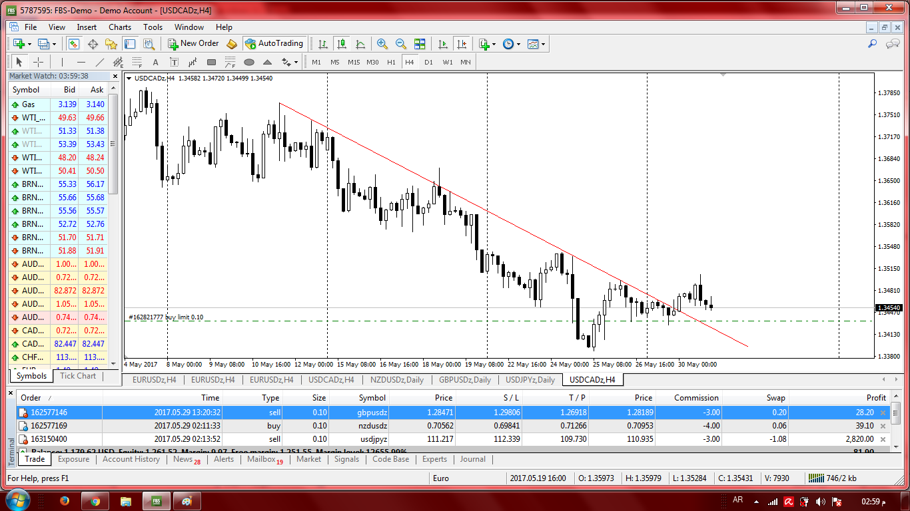Select the ellipse shape tool
The width and height of the screenshot is (910, 511).
pos(249,62)
